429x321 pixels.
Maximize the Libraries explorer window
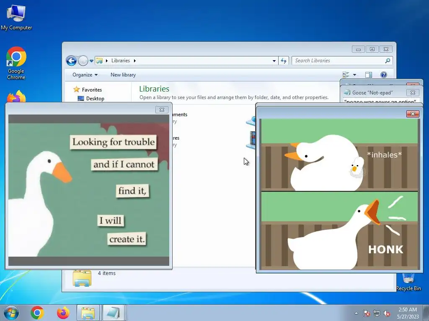click(372, 49)
